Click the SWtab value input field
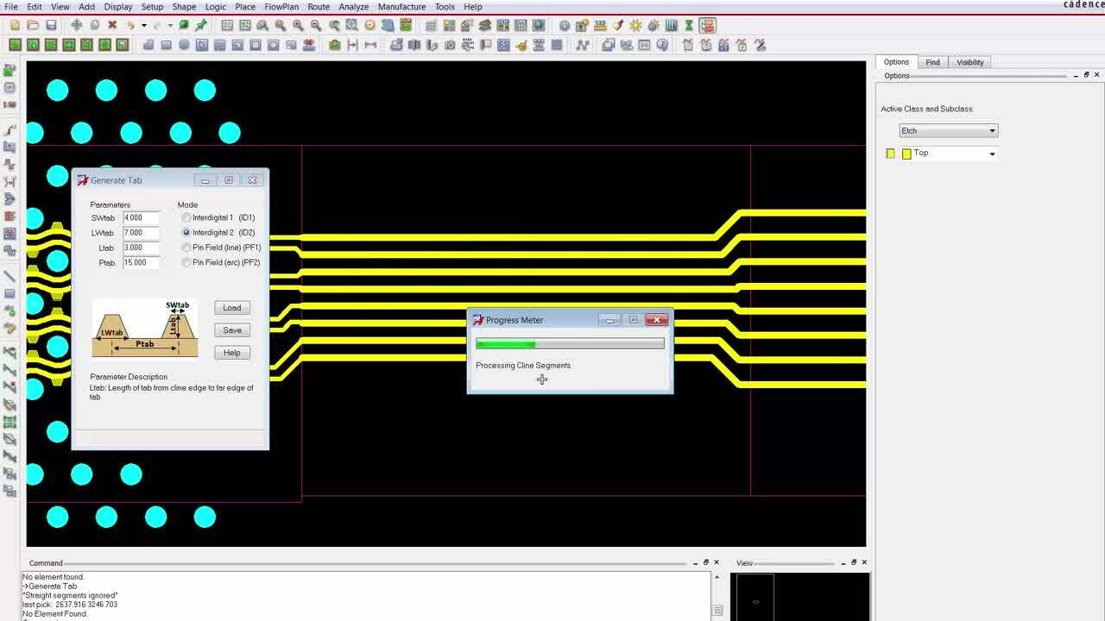Image resolution: width=1105 pixels, height=621 pixels. tap(141, 217)
